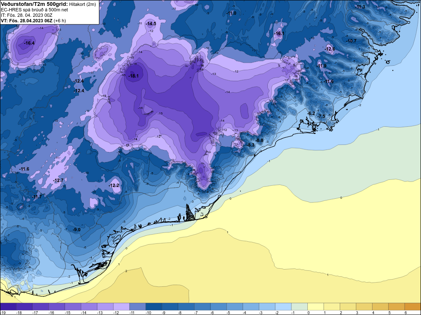
Task: Click the -8.3 temperature value
Action: (x=250, y=145)
